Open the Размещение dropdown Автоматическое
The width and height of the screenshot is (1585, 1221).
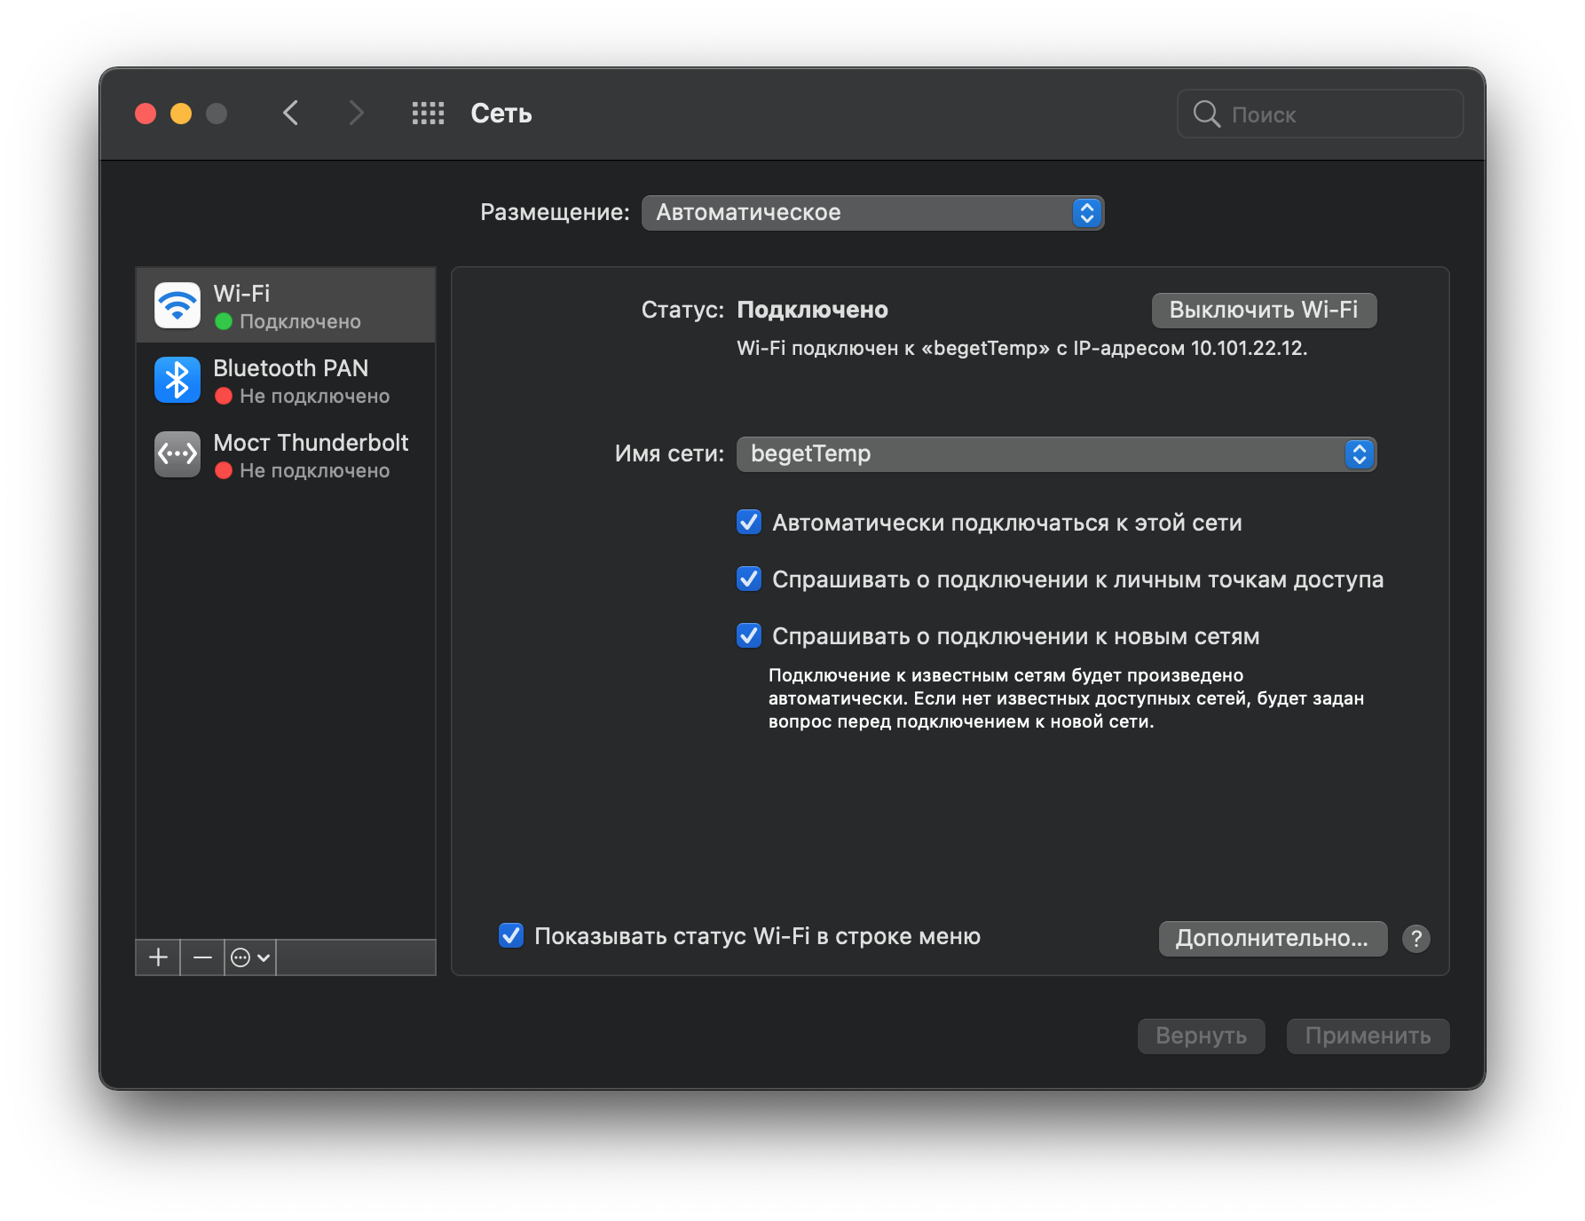tap(872, 213)
